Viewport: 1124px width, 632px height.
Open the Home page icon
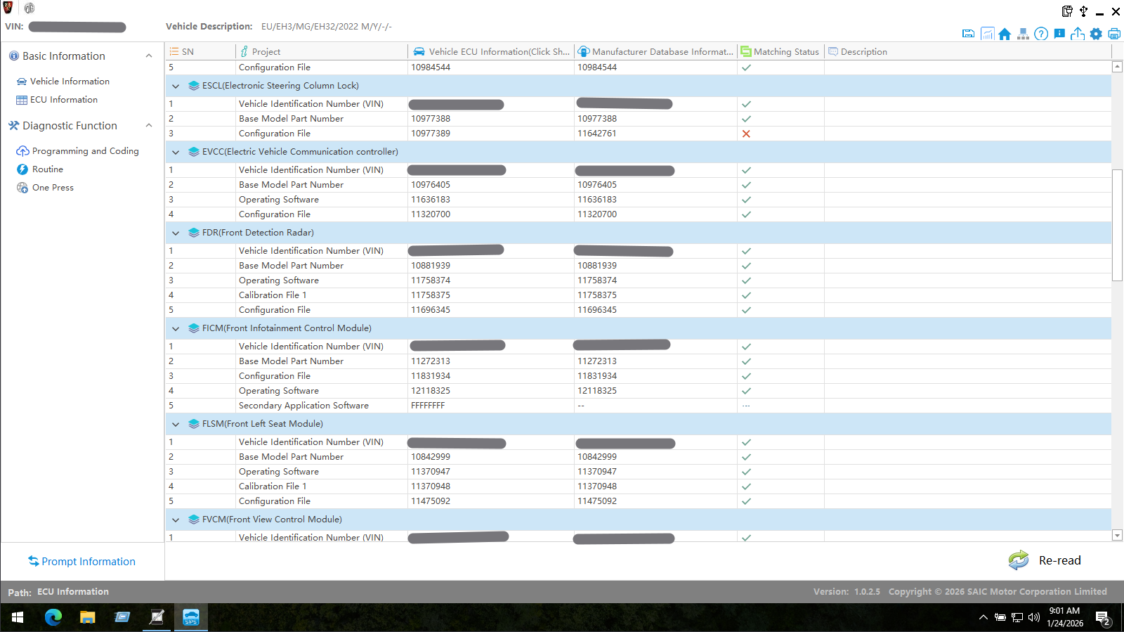(1005, 34)
